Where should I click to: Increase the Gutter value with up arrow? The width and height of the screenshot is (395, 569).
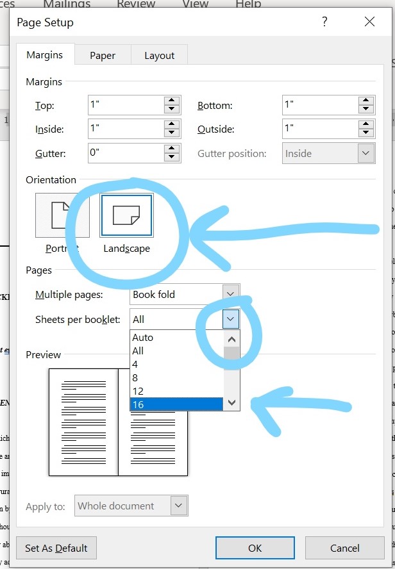point(171,149)
